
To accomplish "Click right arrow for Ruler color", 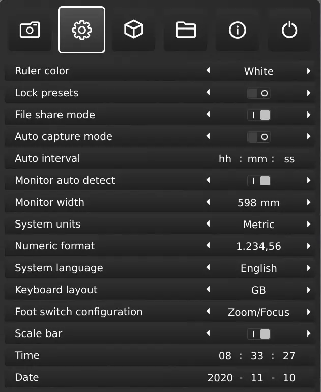I will pos(309,71).
